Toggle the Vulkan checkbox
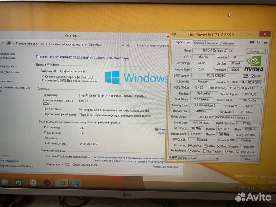The height and width of the screenshot is (207, 276). coord(190,151)
